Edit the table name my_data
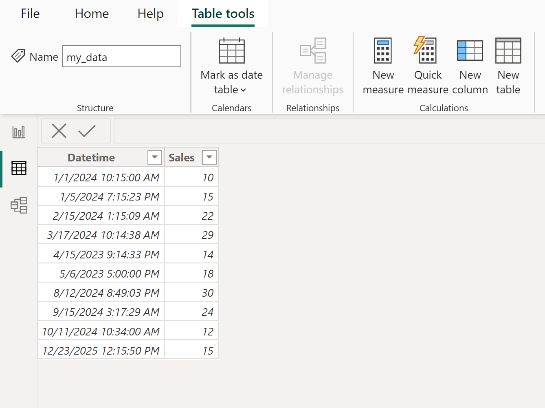The width and height of the screenshot is (545, 408). pyautogui.click(x=121, y=56)
